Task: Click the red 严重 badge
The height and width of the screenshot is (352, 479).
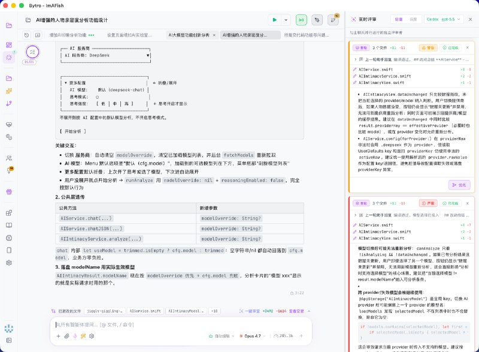Action: tap(428, 203)
